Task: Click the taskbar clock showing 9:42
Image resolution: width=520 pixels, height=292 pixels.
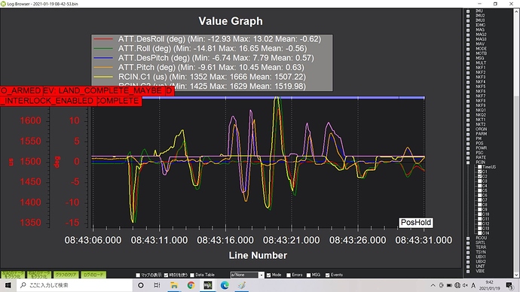Action: [x=489, y=285]
